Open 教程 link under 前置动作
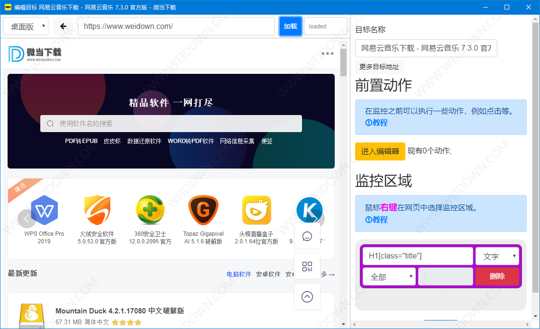 (376, 123)
